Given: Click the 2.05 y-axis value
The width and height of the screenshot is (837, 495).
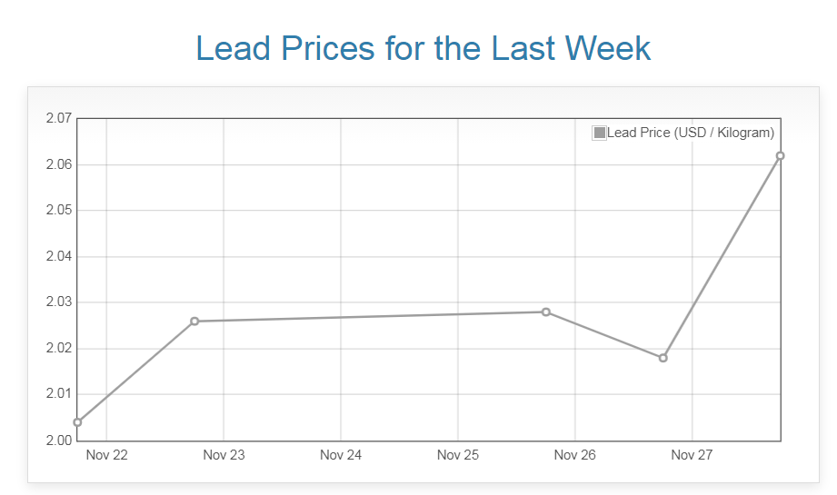Looking at the screenshot, I should tap(58, 211).
